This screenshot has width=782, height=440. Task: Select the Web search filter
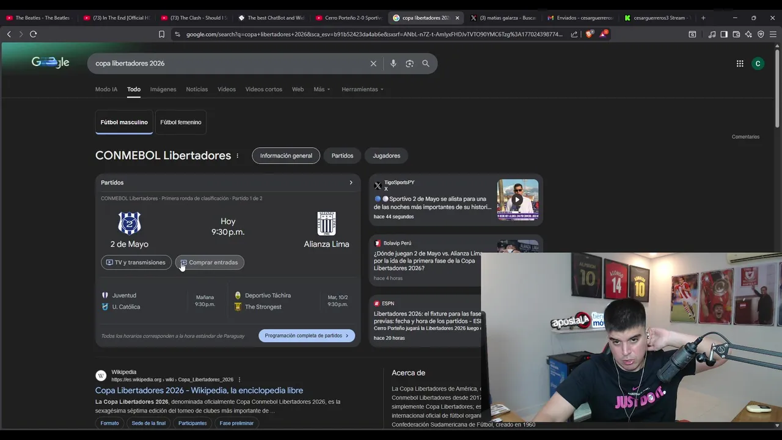tap(298, 89)
